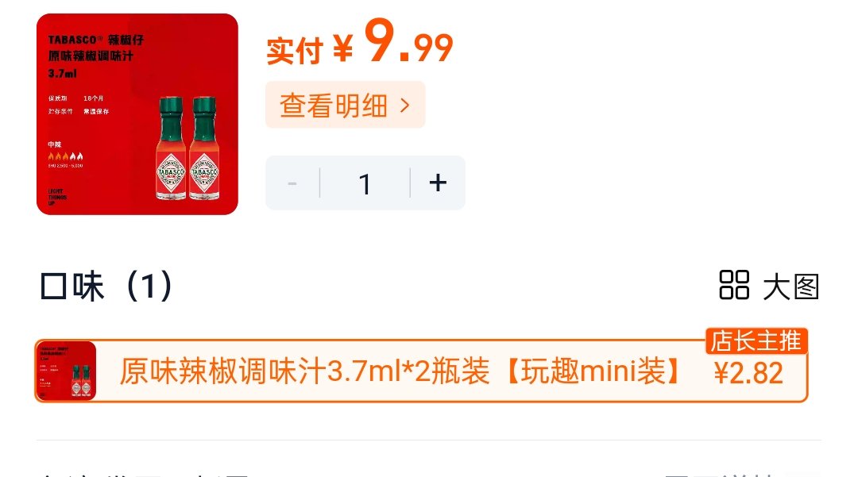Click the 口味 (1) section header

106,286
